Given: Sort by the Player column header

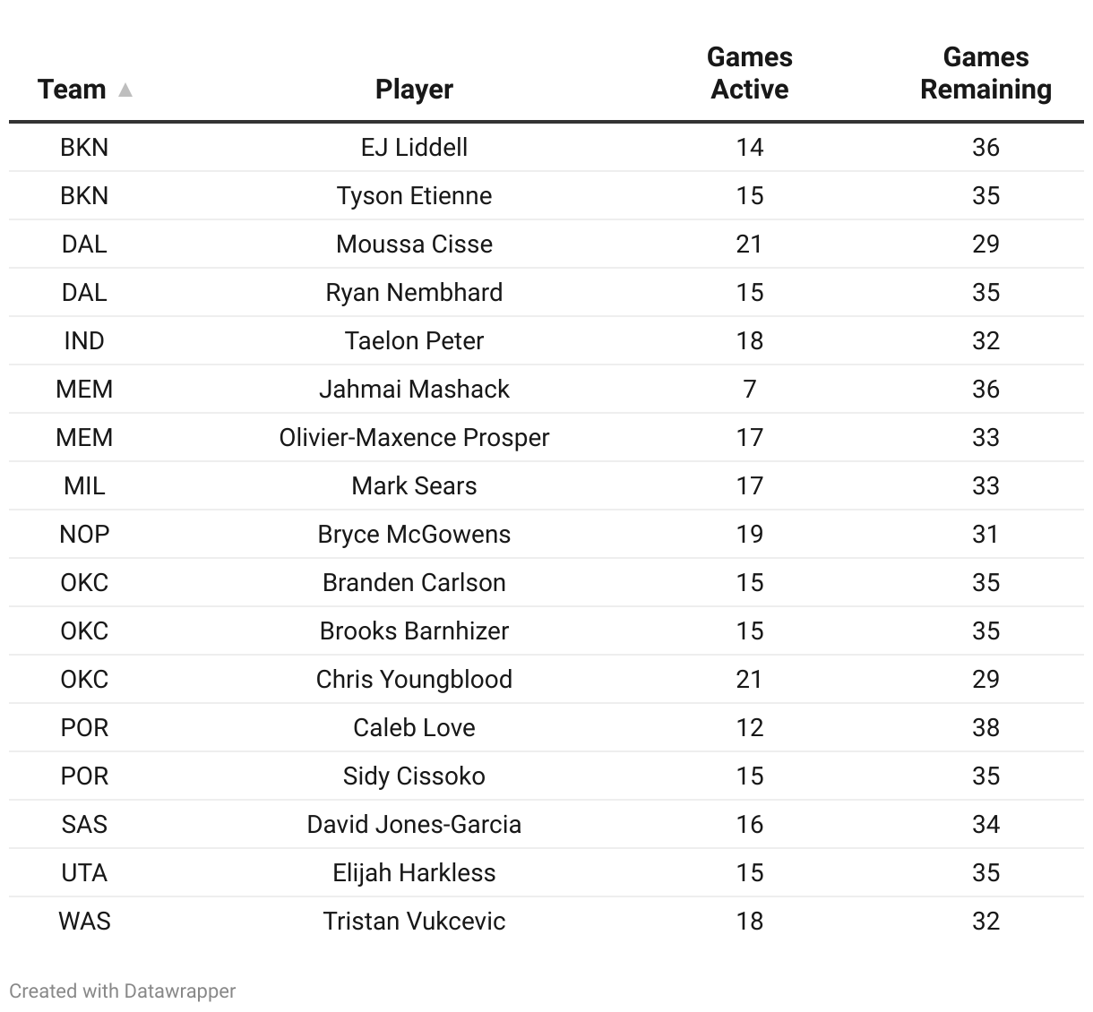Looking at the screenshot, I should coord(414,90).
